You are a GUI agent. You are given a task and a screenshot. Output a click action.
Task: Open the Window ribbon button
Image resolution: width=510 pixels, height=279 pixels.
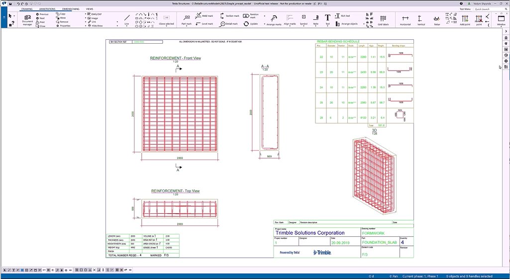pos(501,19)
